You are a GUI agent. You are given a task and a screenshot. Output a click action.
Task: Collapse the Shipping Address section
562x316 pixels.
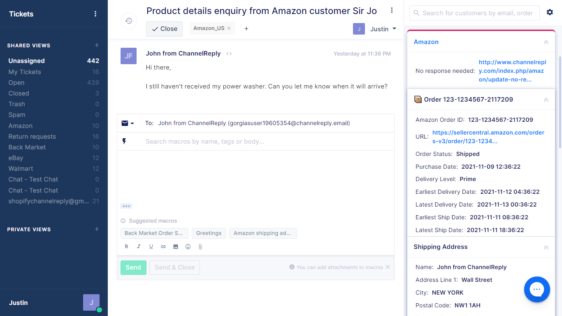coord(546,247)
